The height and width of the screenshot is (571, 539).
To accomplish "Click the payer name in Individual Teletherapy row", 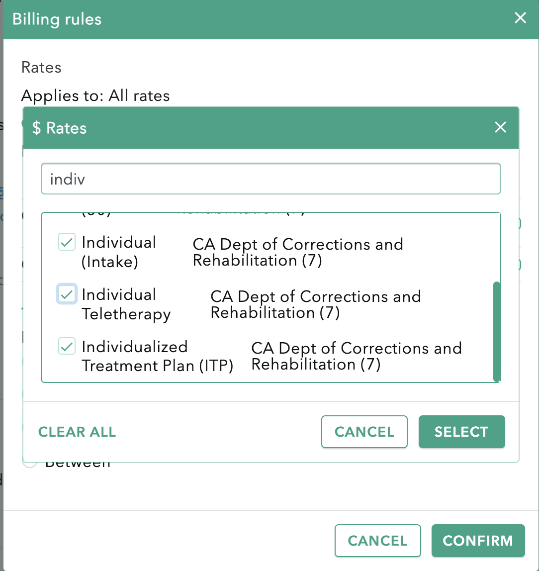I will (315, 304).
